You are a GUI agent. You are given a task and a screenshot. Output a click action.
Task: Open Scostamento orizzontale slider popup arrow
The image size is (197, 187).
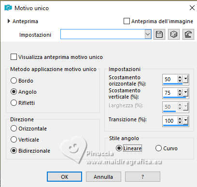[x=185, y=79]
